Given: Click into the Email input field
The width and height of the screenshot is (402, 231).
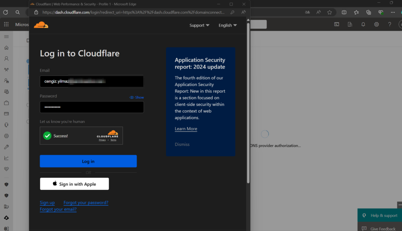Looking at the screenshot, I should [91, 82].
